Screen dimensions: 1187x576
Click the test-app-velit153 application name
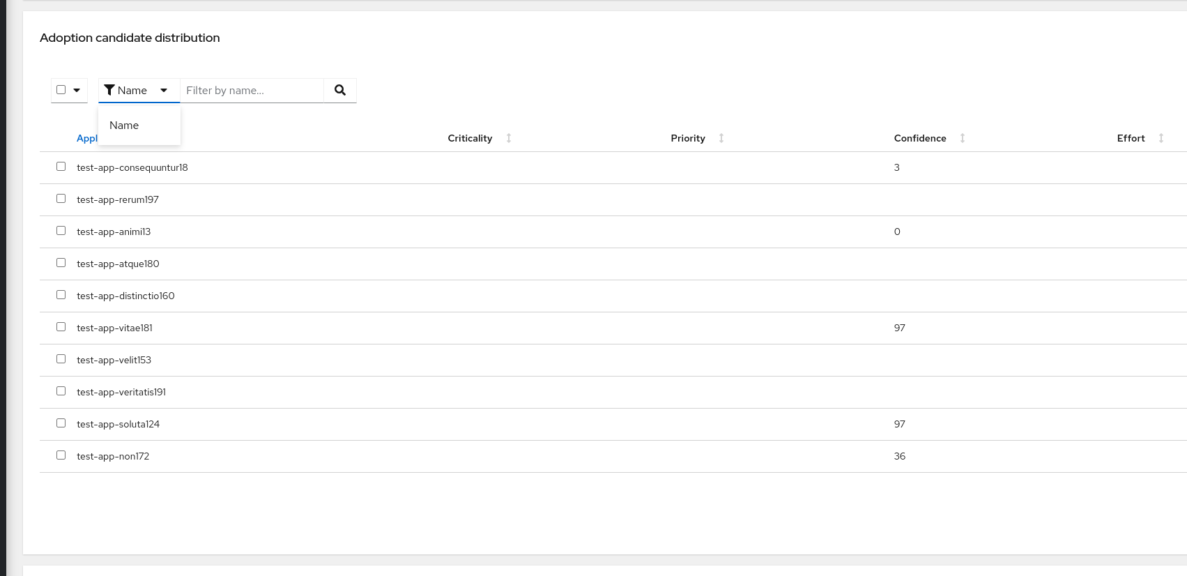[114, 360]
